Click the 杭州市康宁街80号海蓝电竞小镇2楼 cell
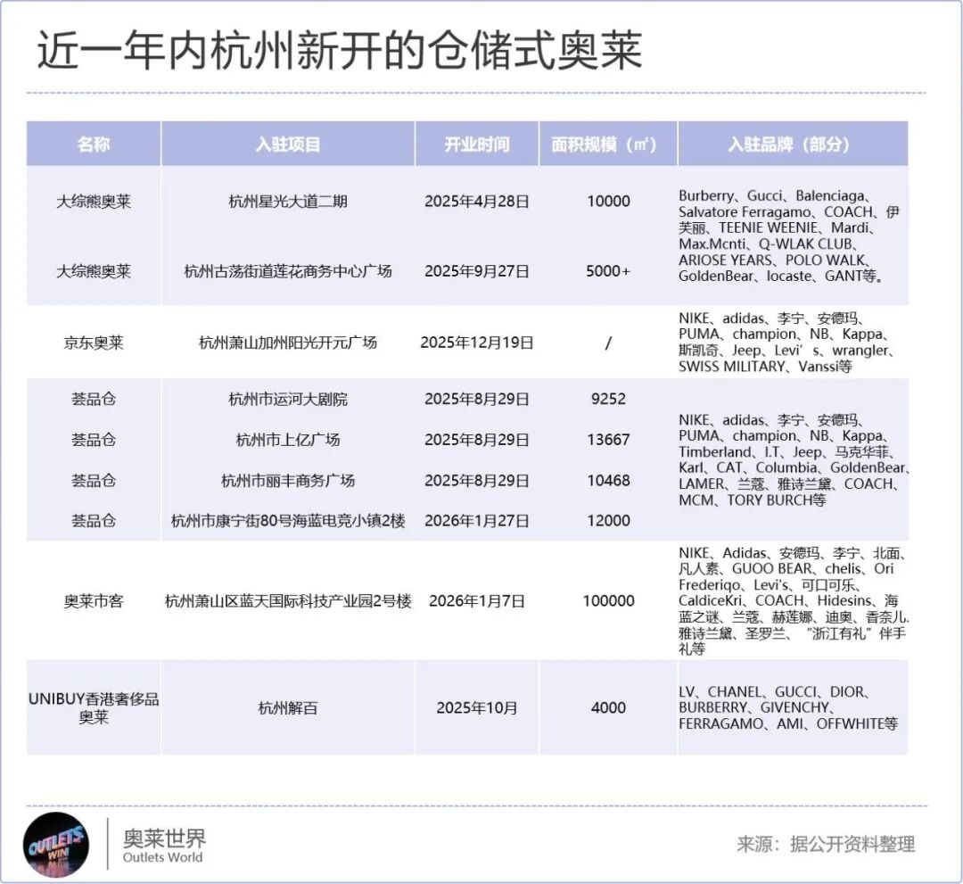Image resolution: width=963 pixels, height=884 pixels. (288, 521)
